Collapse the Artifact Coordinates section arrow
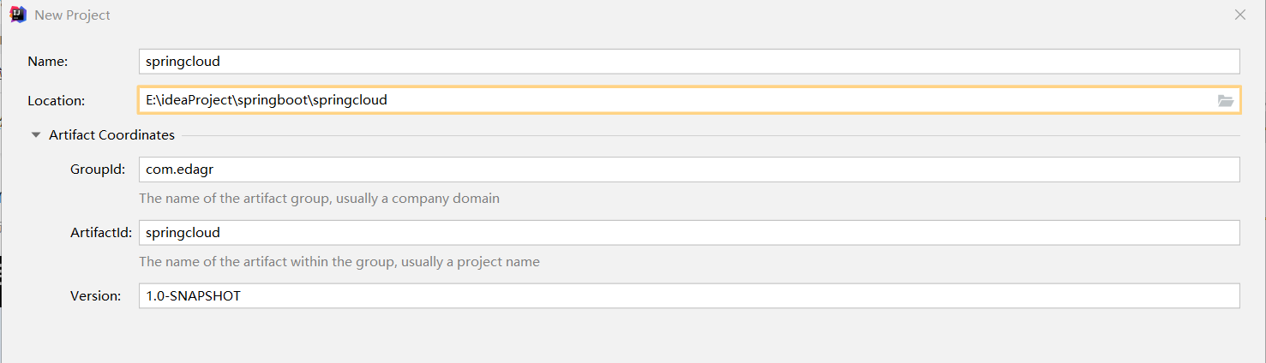The height and width of the screenshot is (363, 1266). pos(36,135)
